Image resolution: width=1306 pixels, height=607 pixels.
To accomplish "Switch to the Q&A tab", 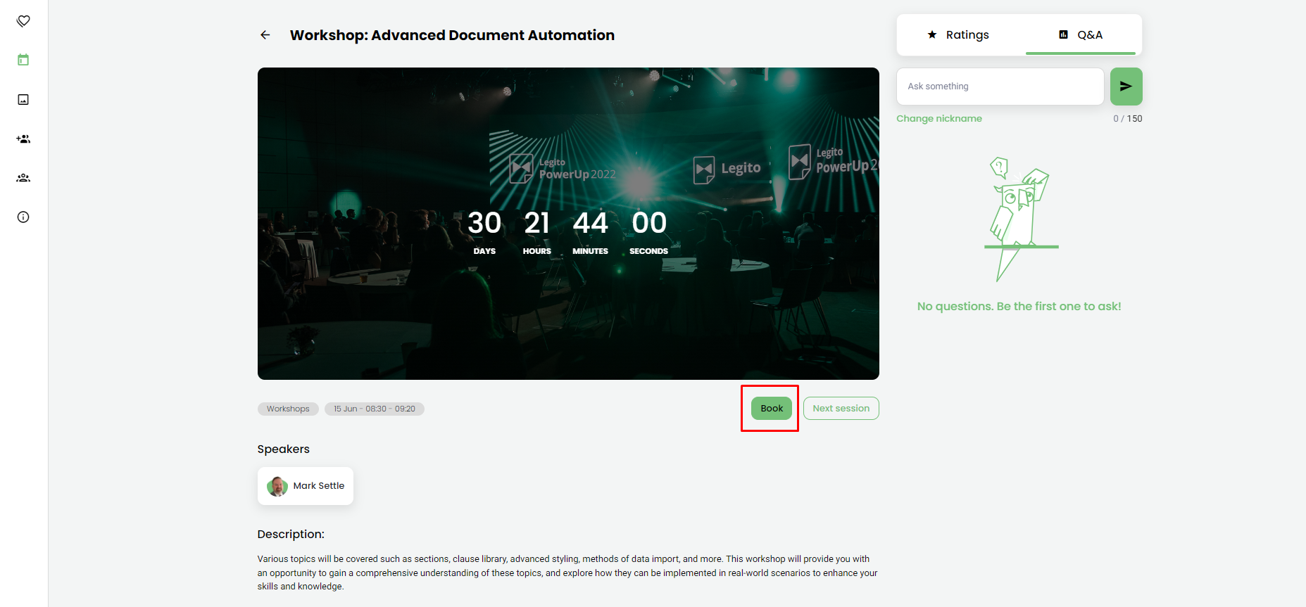I will click(x=1081, y=34).
